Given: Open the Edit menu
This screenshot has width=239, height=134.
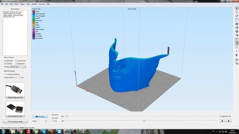Looking at the screenshot, I should tap(6, 4).
